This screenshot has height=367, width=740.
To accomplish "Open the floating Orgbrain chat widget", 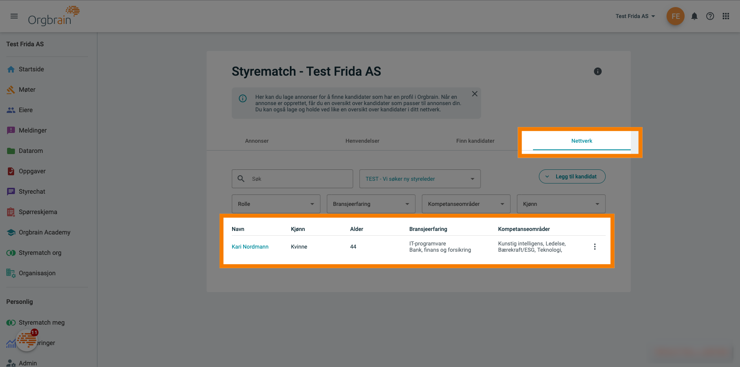I will pyautogui.click(x=27, y=340).
